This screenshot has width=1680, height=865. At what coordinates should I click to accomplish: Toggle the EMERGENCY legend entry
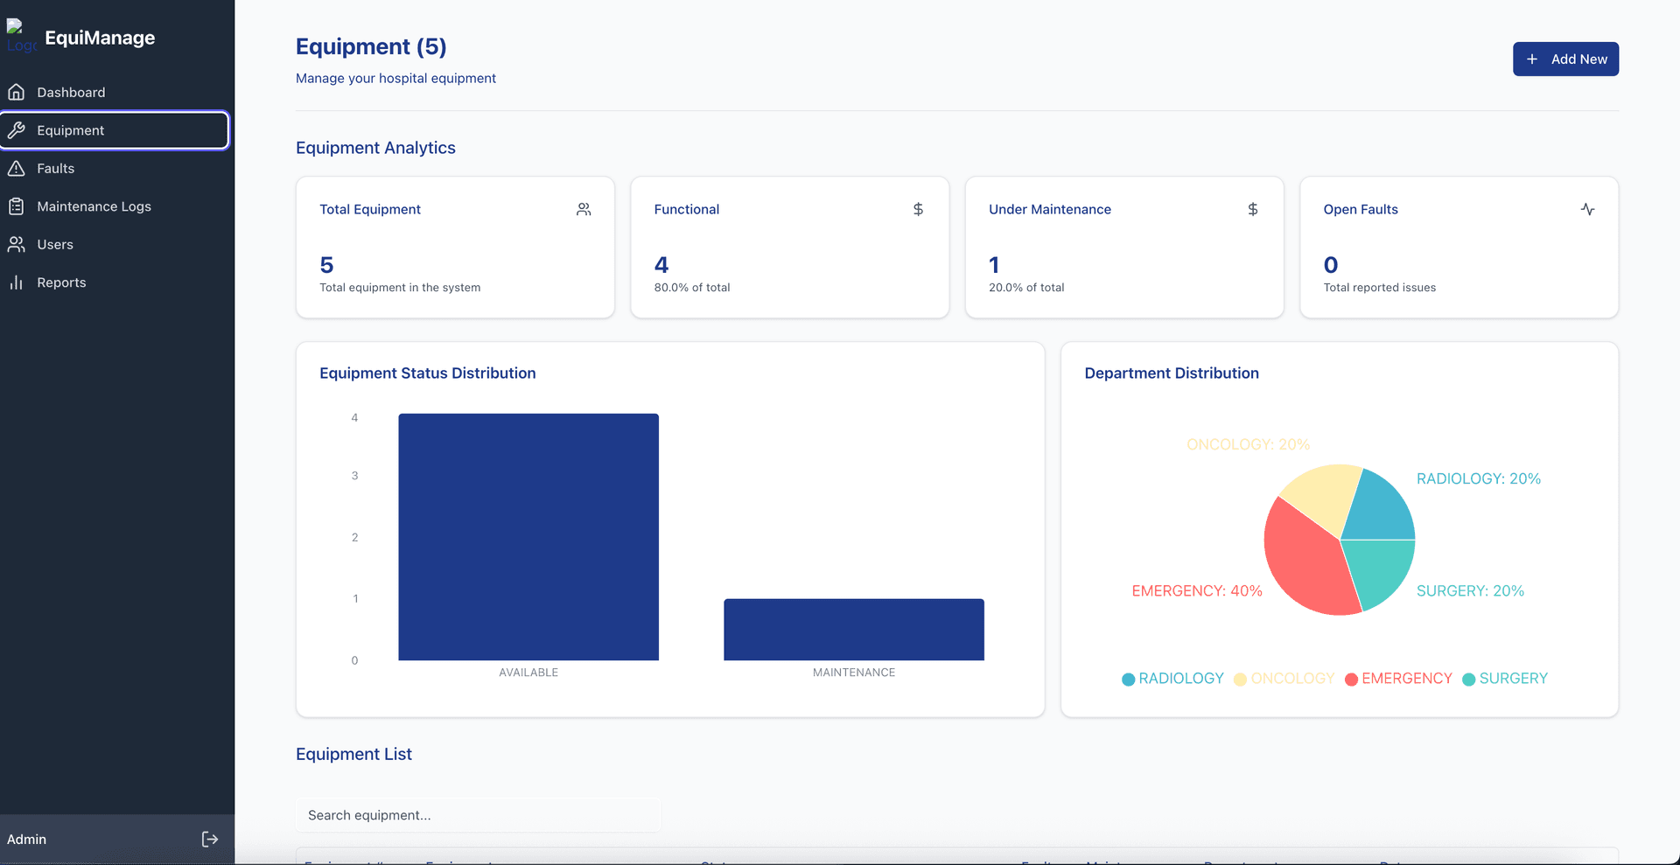point(1397,679)
